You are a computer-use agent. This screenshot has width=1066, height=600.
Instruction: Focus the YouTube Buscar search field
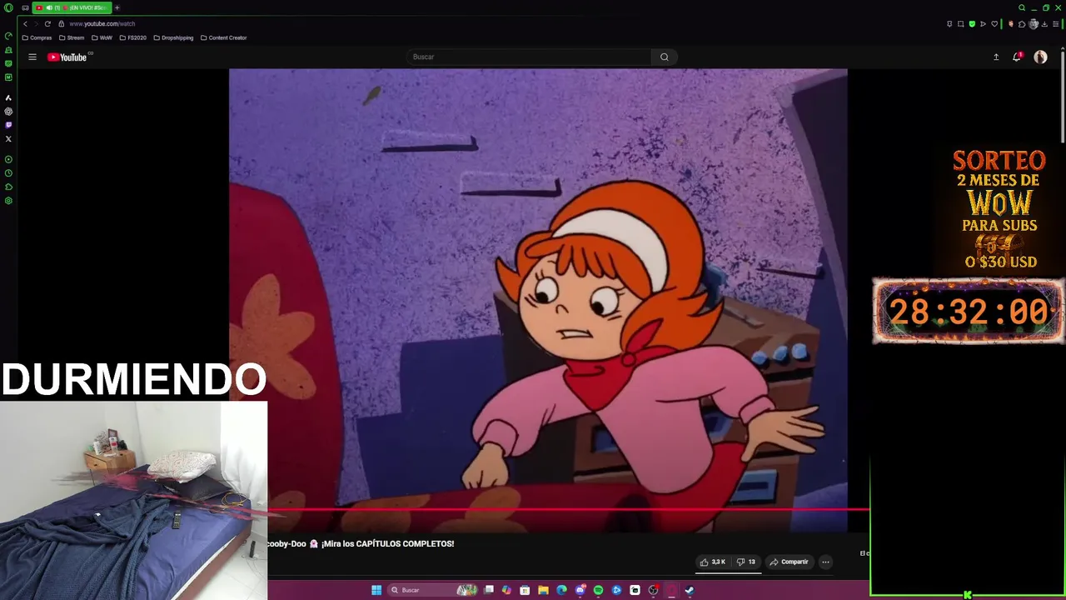point(530,57)
